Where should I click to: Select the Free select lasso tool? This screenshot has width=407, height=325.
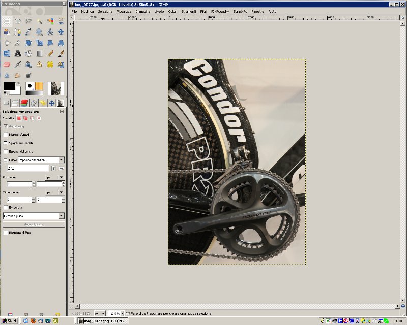click(28, 21)
